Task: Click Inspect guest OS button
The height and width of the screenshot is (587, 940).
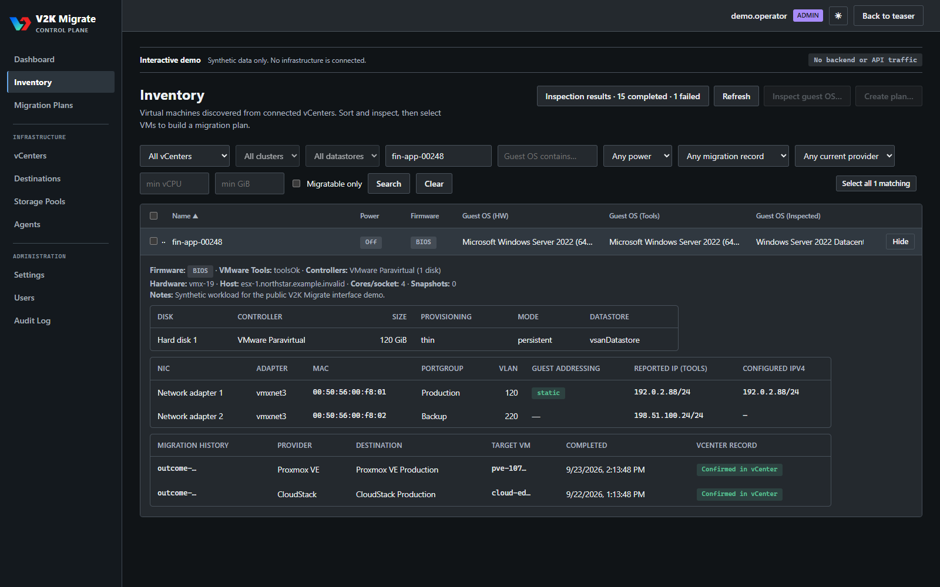Action: click(x=807, y=96)
